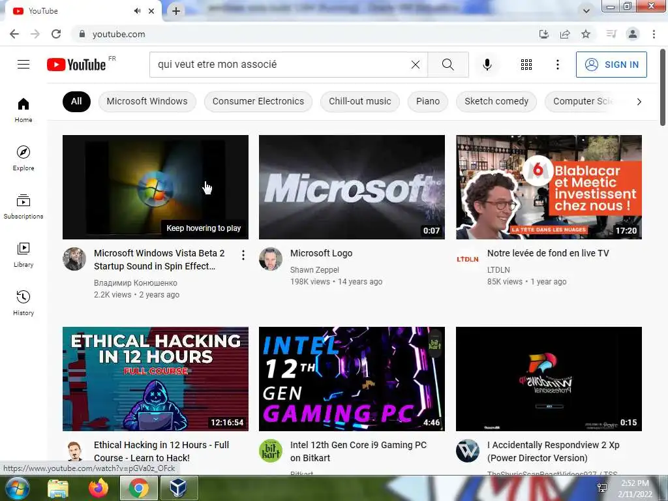This screenshot has width=668, height=501.
Task: Open Windows Explorer from the taskbar
Action: point(58,488)
